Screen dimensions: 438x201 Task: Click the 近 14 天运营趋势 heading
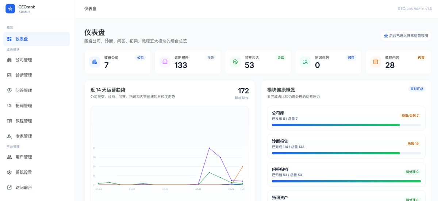pos(108,90)
